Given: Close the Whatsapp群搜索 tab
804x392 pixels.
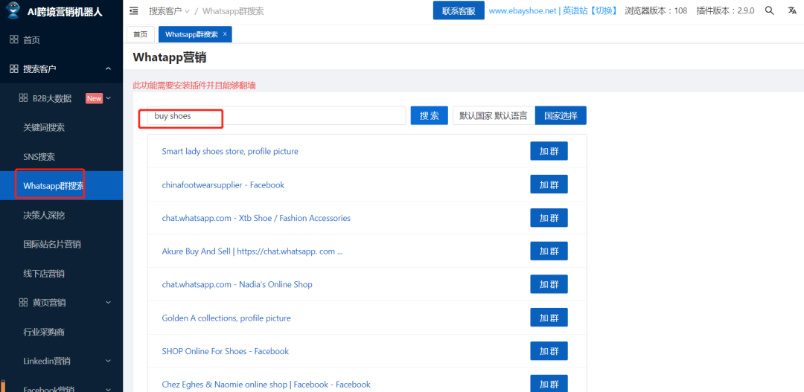Looking at the screenshot, I should (225, 33).
